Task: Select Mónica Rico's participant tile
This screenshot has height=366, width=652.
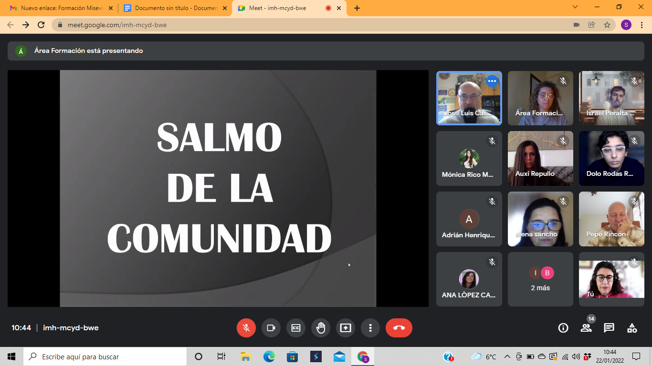Action: pyautogui.click(x=469, y=159)
